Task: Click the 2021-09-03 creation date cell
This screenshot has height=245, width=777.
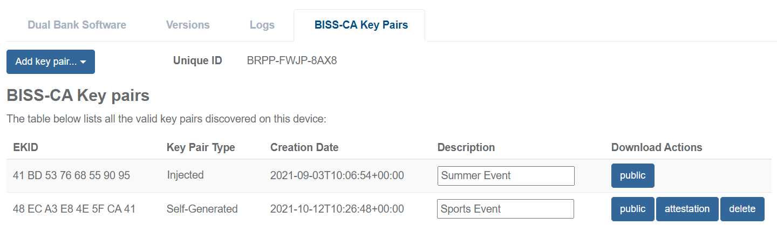Action: pyautogui.click(x=337, y=175)
